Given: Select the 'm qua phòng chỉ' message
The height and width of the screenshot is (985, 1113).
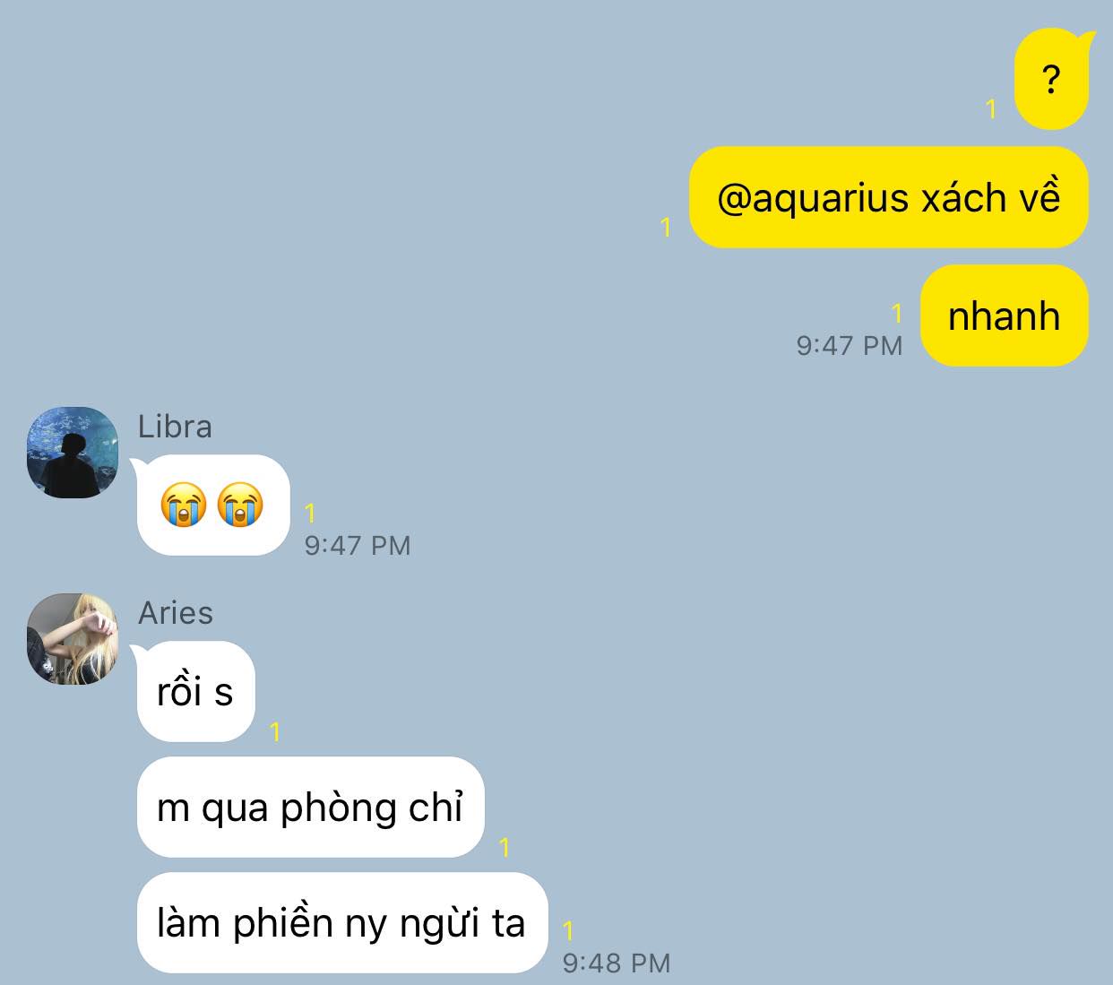Looking at the screenshot, I should pos(310,808).
